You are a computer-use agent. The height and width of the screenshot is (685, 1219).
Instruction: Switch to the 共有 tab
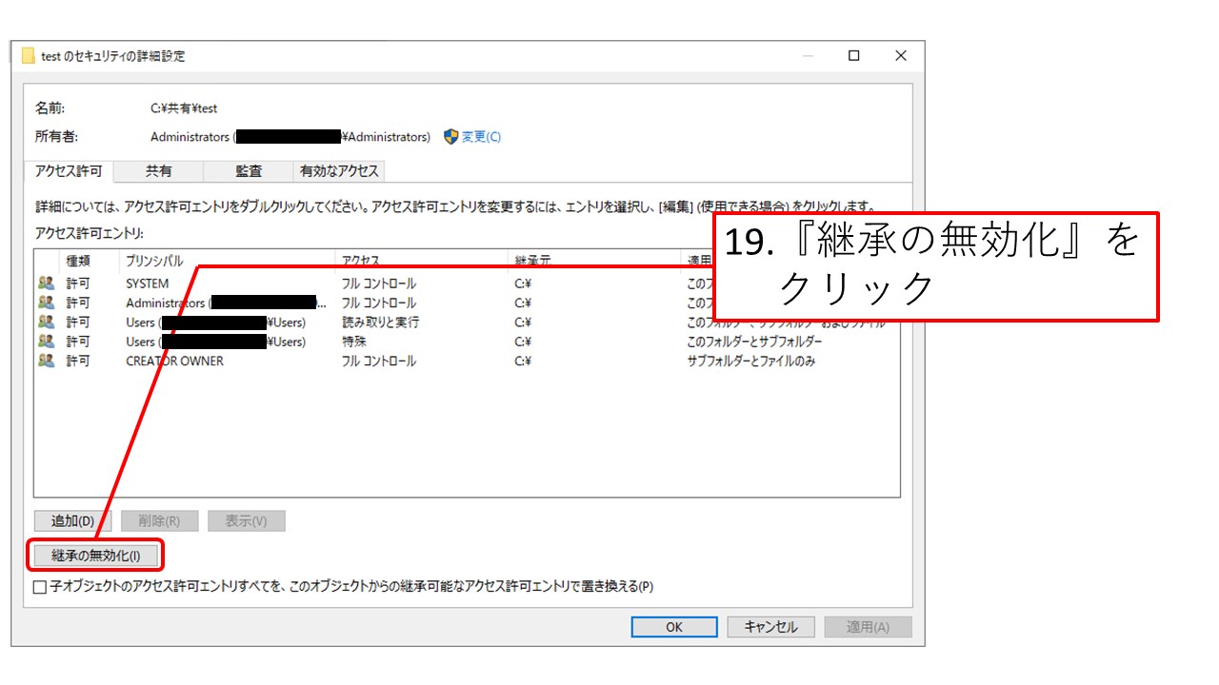(x=158, y=171)
